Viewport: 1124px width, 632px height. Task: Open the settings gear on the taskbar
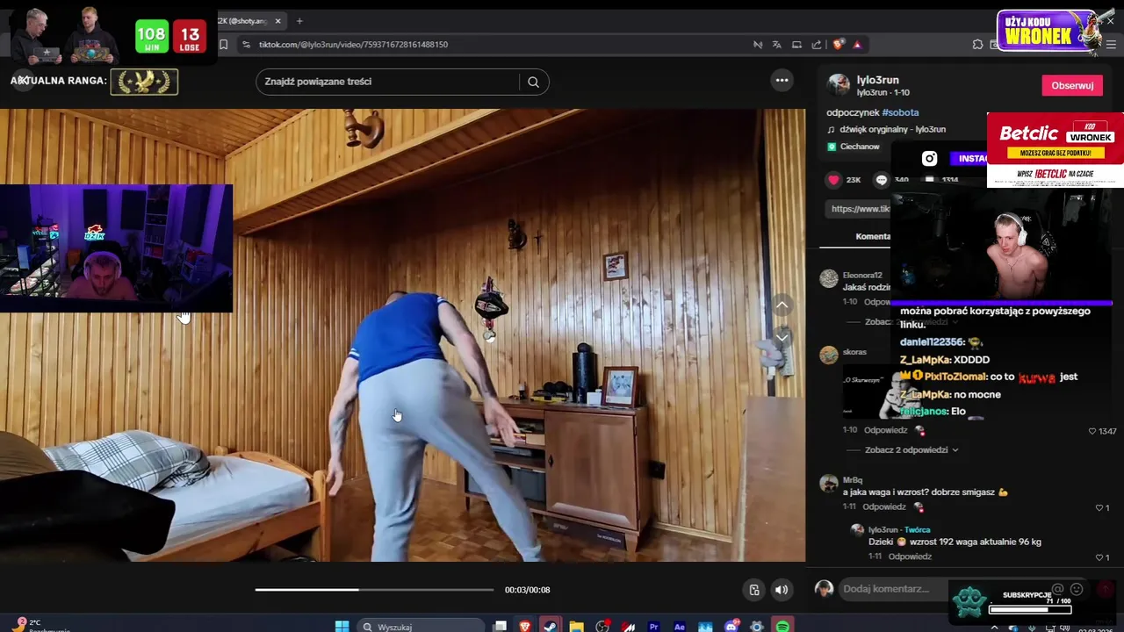pyautogui.click(x=756, y=627)
